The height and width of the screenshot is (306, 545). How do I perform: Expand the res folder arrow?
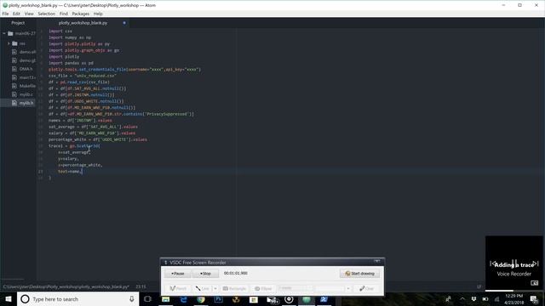9,43
